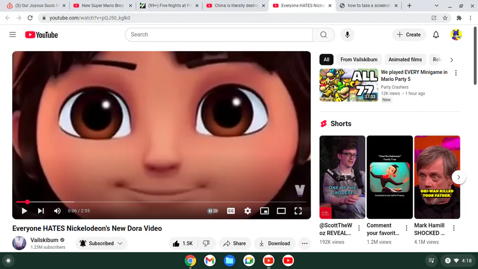The width and height of the screenshot is (478, 269).
Task: Open more actions ellipsis under video
Action: pyautogui.click(x=304, y=243)
